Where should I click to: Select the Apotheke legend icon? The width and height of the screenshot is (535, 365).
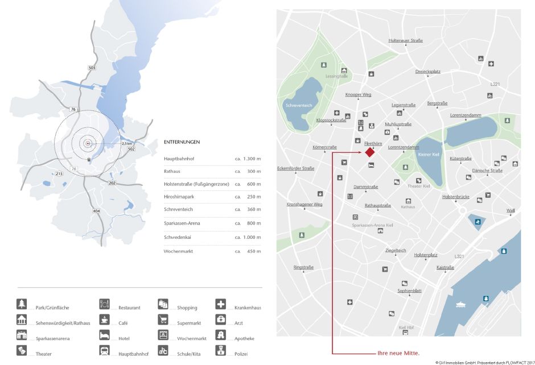(x=221, y=335)
